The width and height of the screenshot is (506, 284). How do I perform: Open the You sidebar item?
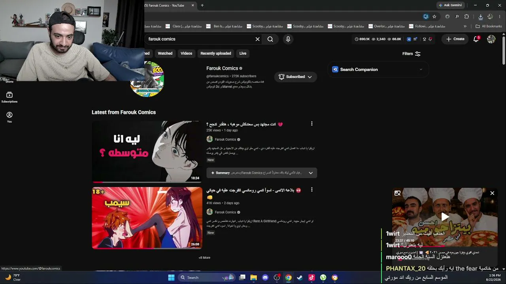pyautogui.click(x=9, y=117)
